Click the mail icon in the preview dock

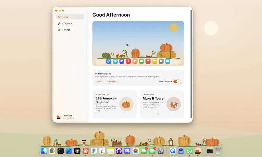[x=122, y=61]
